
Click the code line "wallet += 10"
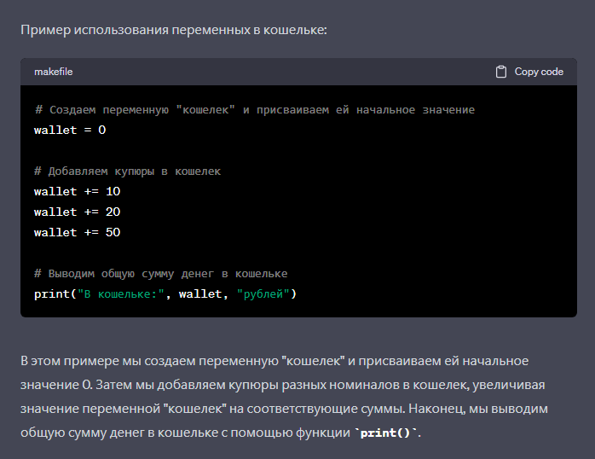pyautogui.click(x=77, y=191)
